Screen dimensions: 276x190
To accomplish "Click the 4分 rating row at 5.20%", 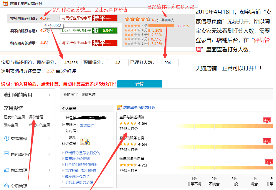I will pyautogui.click(x=143, y=30).
